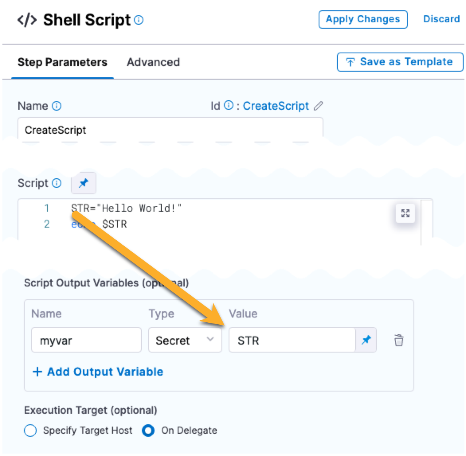Open the Type dropdown showing Secret
The image size is (466, 456).
(x=185, y=340)
